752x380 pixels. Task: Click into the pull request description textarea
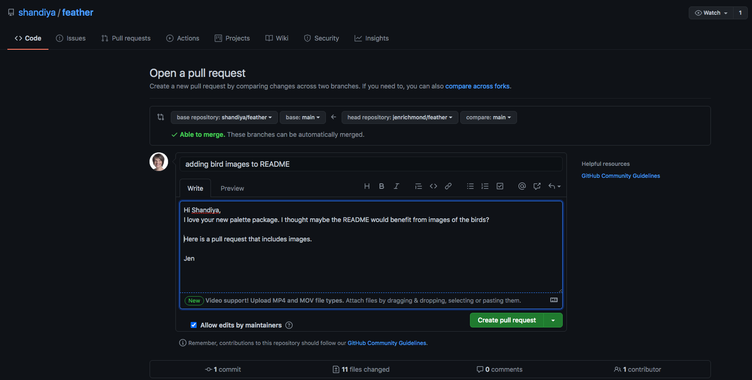(x=371, y=247)
